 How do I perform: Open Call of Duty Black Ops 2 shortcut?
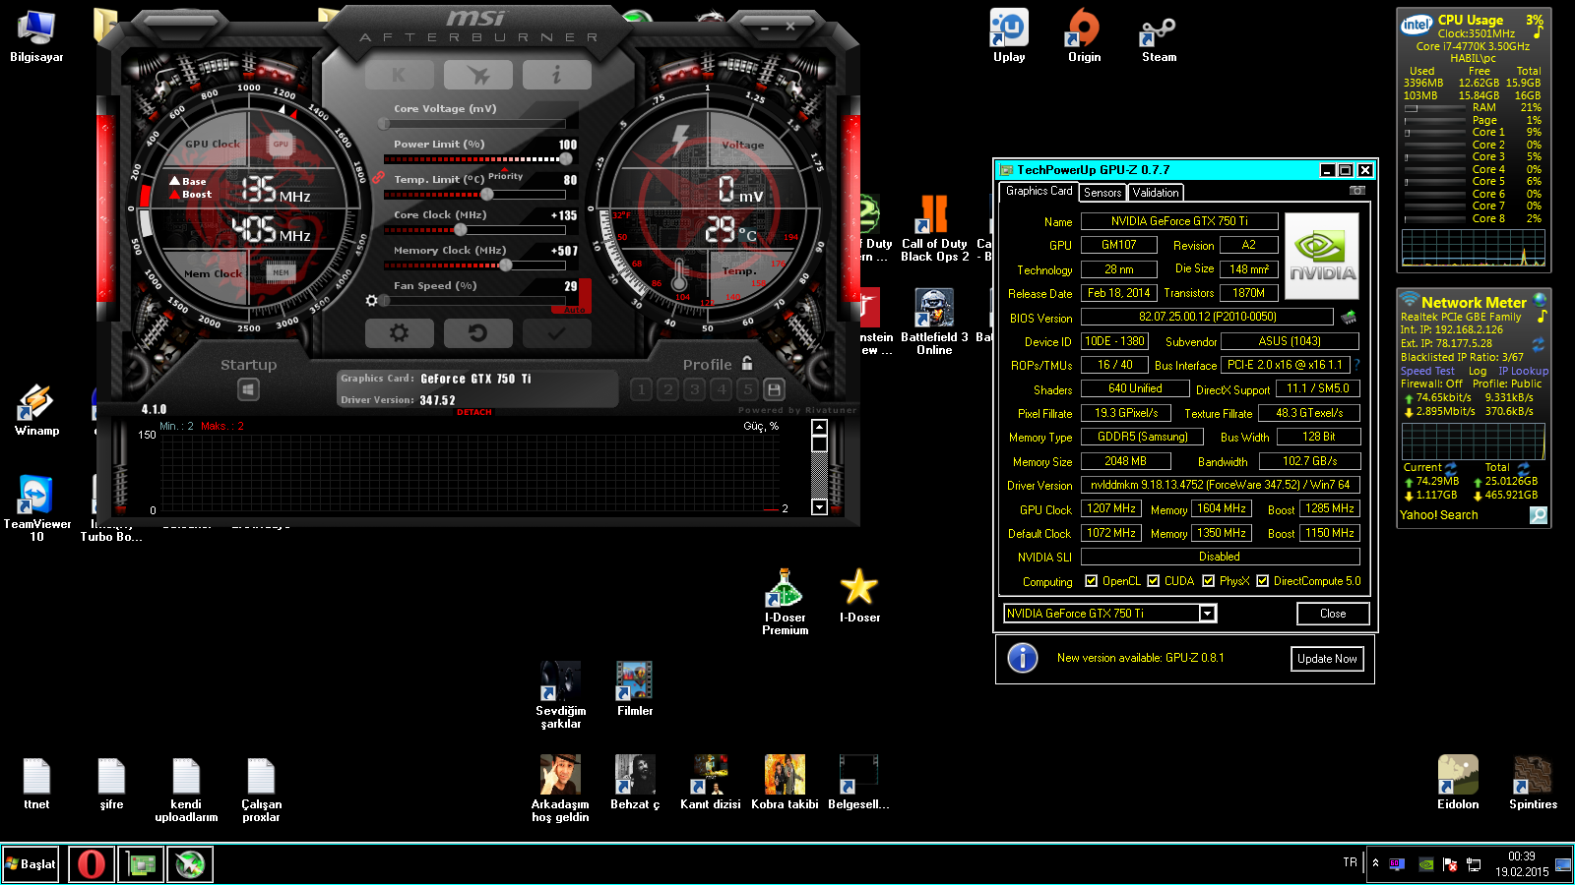(x=934, y=228)
